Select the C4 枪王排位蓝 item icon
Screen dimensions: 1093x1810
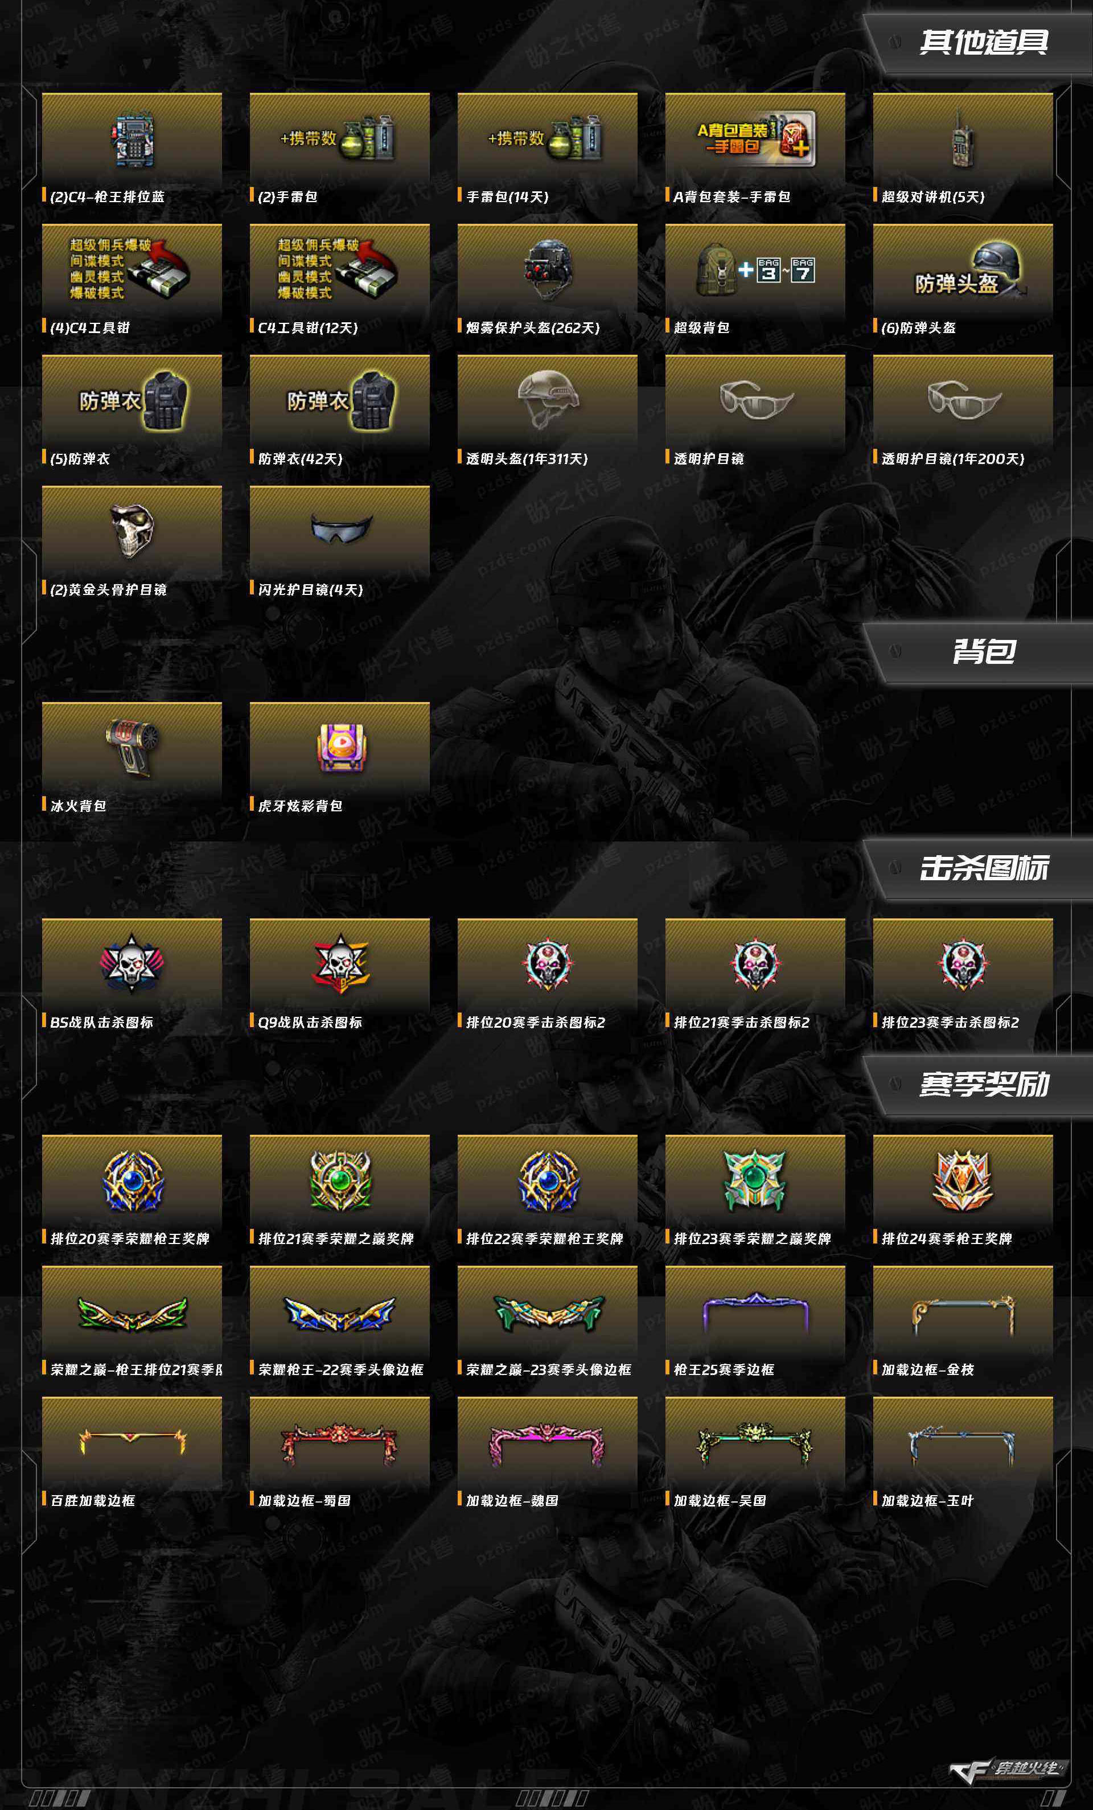(x=132, y=139)
